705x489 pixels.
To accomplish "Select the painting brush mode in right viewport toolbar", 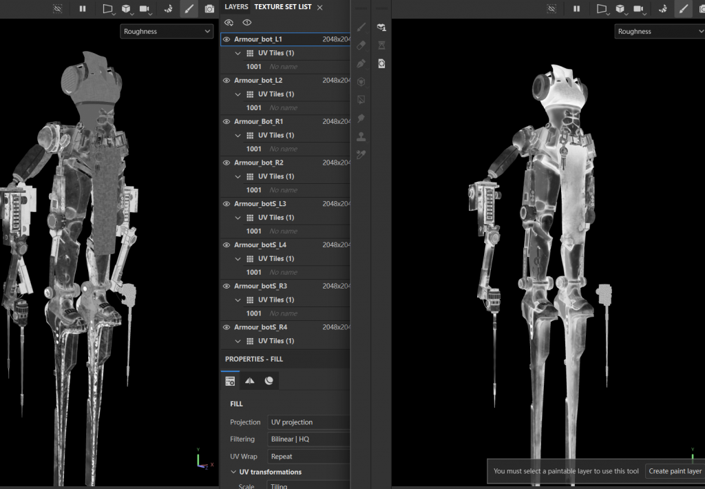I will [682, 9].
